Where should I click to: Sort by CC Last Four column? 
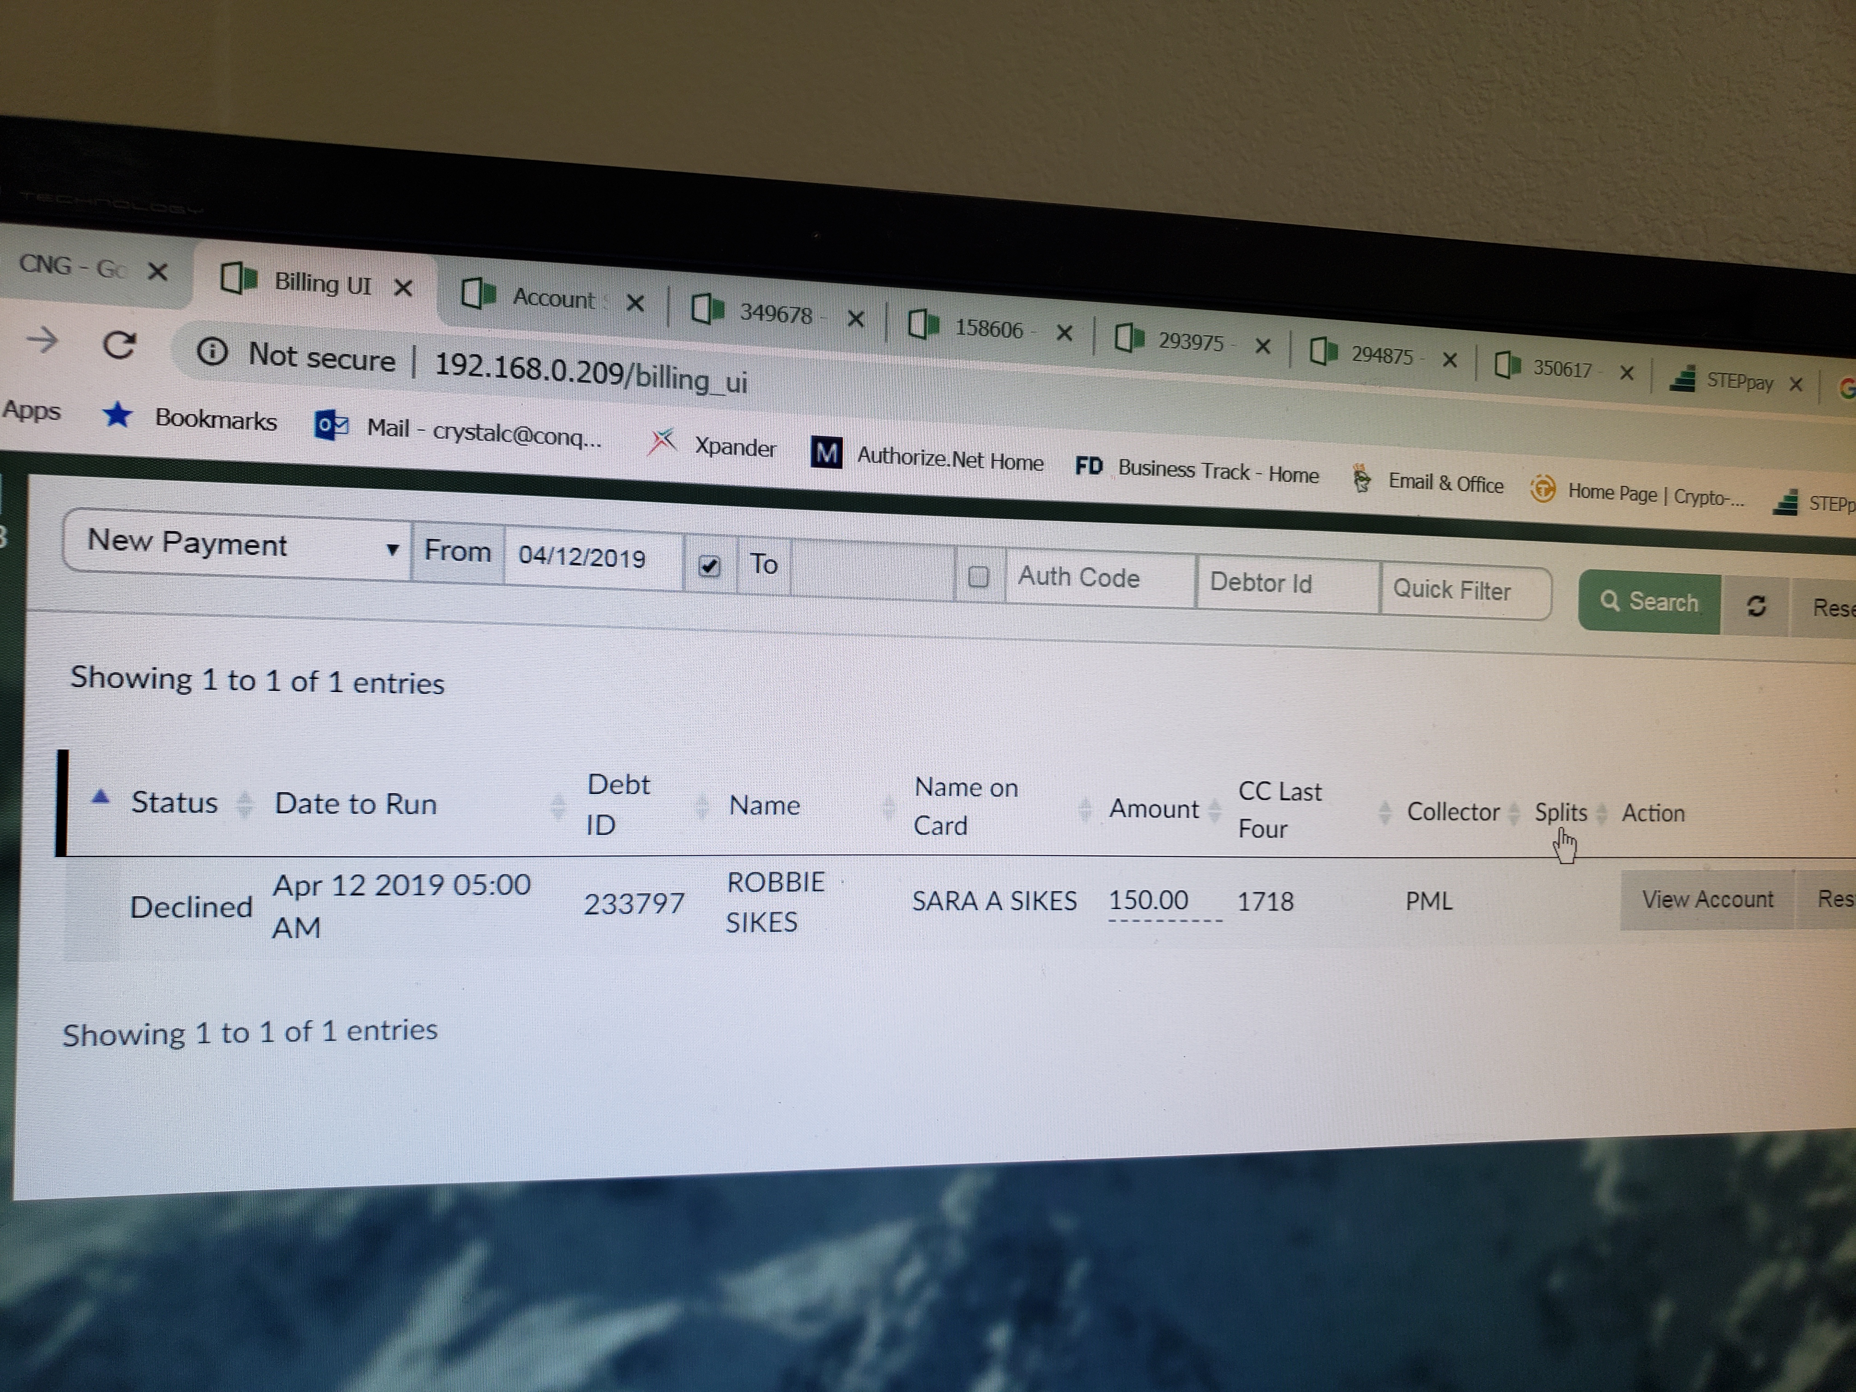pyautogui.click(x=1280, y=810)
